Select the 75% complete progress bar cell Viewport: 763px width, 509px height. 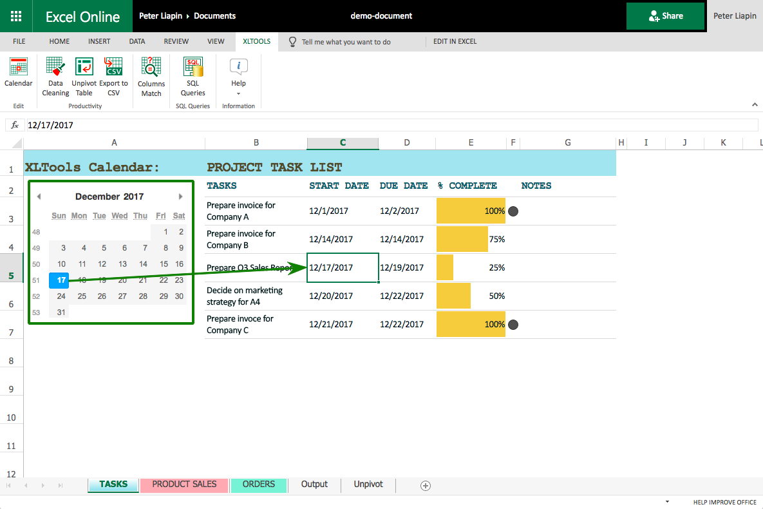pyautogui.click(x=471, y=239)
